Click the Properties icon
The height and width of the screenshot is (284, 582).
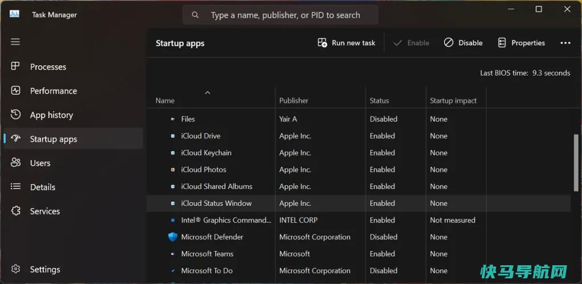pos(502,43)
